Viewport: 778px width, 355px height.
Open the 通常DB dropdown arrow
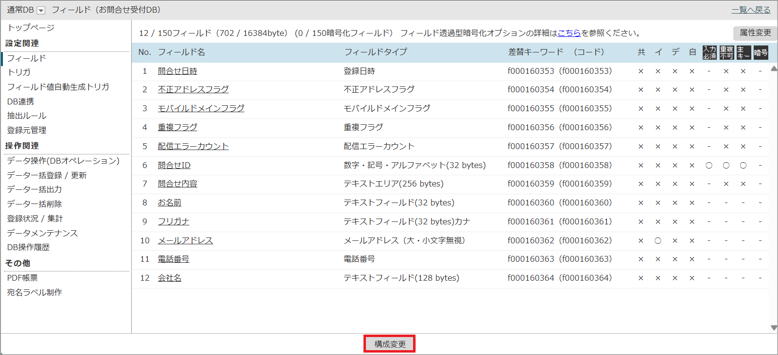tap(41, 10)
